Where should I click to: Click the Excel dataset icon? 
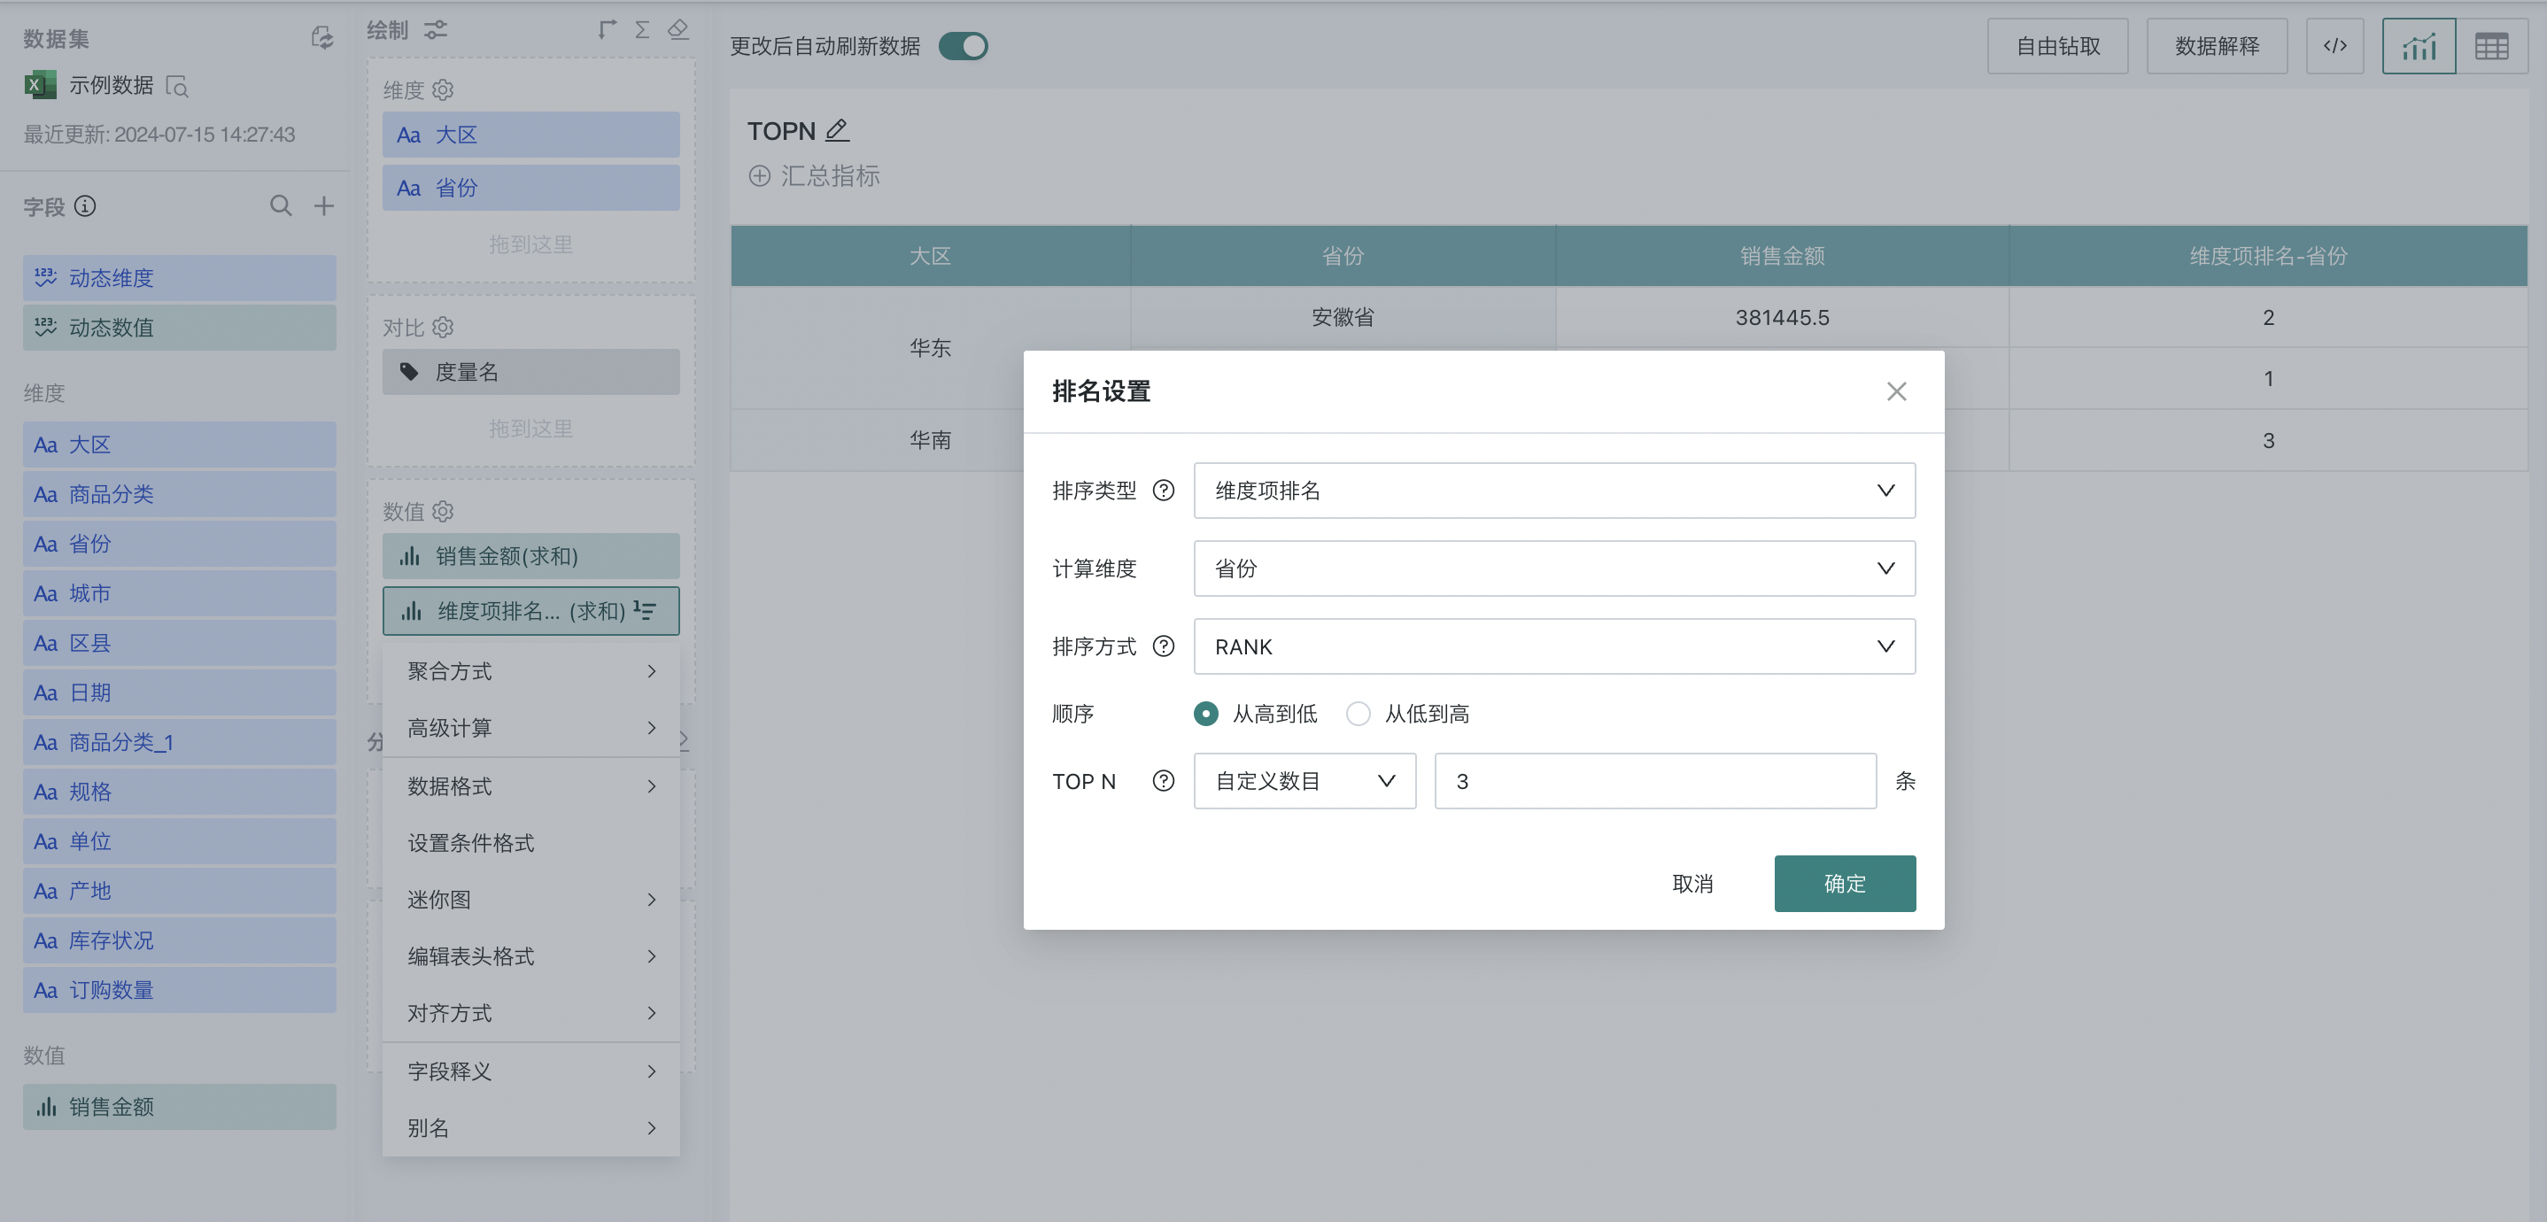(40, 85)
